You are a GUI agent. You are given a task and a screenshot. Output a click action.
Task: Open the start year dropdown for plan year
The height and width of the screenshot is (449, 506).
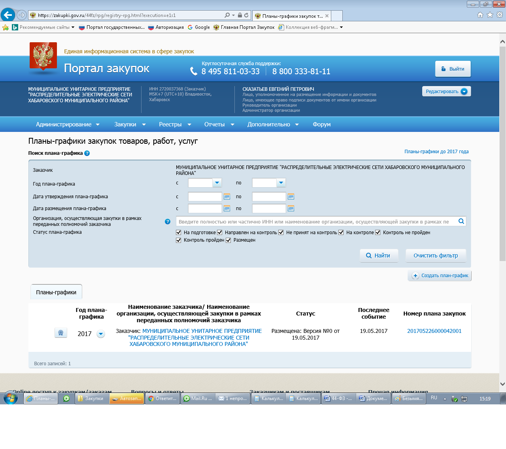point(217,183)
